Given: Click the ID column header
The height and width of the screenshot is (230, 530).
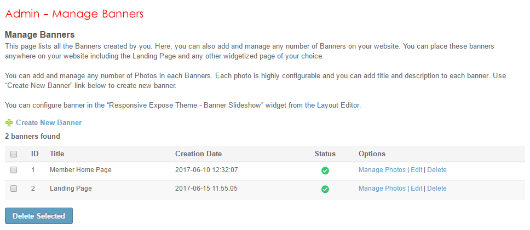Looking at the screenshot, I should (34, 154).
